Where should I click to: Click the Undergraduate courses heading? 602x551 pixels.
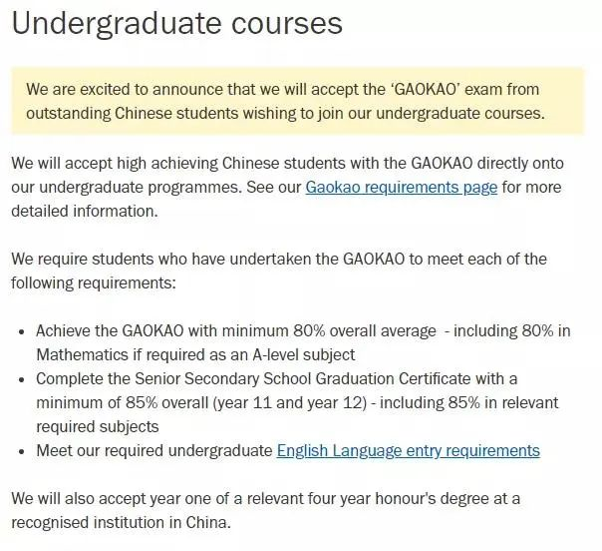click(176, 23)
